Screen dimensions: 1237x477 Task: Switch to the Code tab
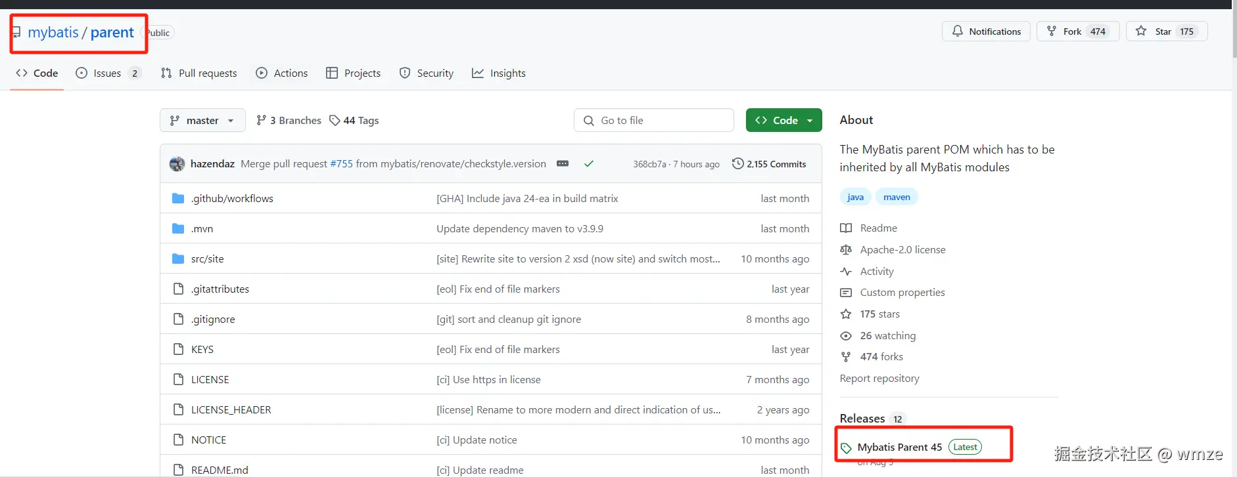tap(37, 73)
